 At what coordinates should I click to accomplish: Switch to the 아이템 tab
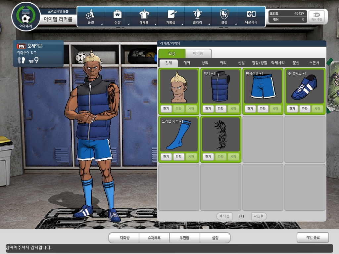tap(198, 54)
